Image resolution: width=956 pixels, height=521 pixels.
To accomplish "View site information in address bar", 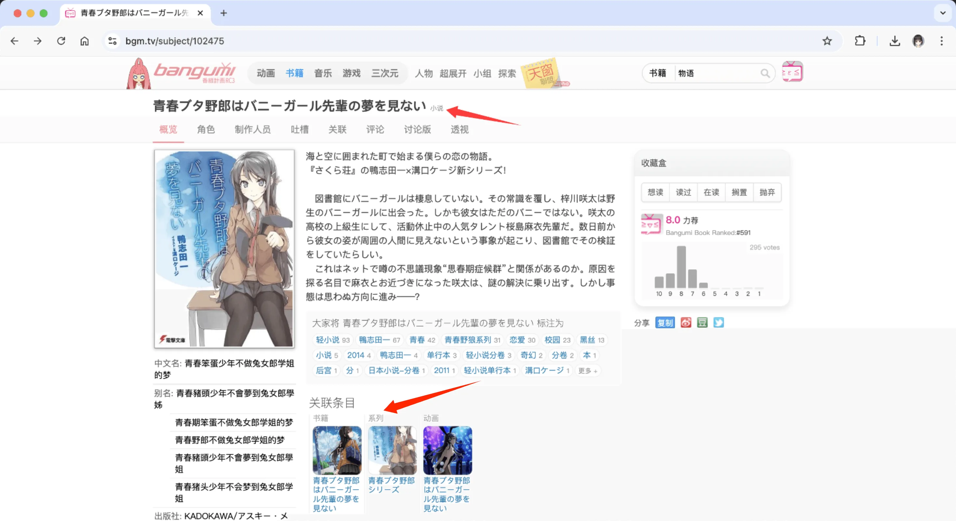I will pyautogui.click(x=112, y=41).
